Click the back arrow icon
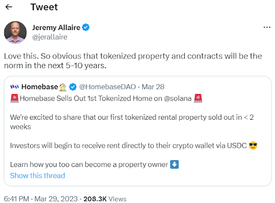275x203 pixels. pos(9,7)
